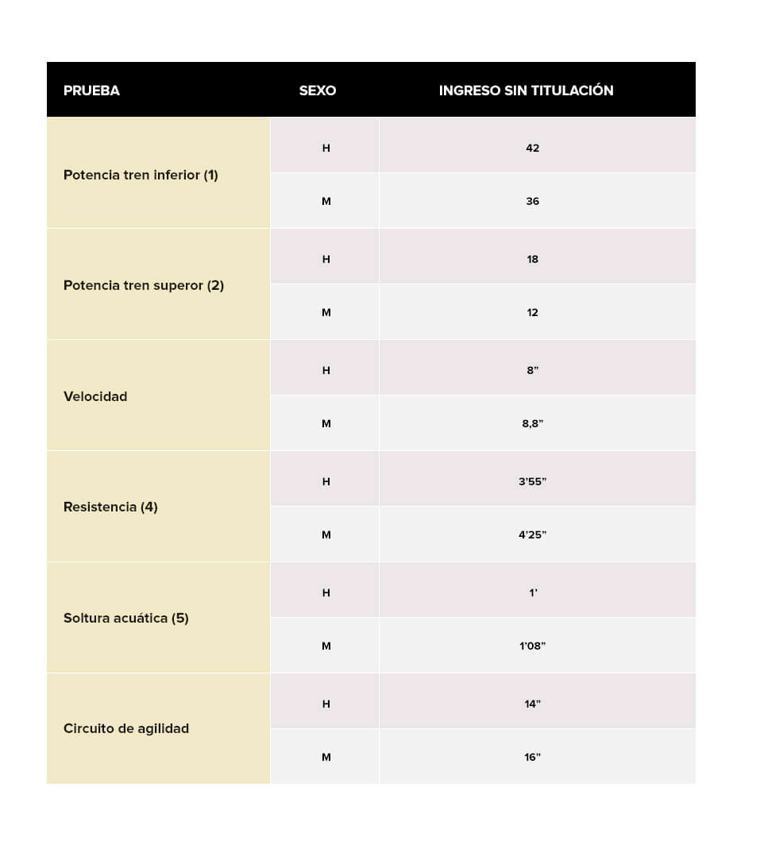Click the value 42 cell
Image resolution: width=764 pixels, height=845 pixels.
click(x=532, y=148)
